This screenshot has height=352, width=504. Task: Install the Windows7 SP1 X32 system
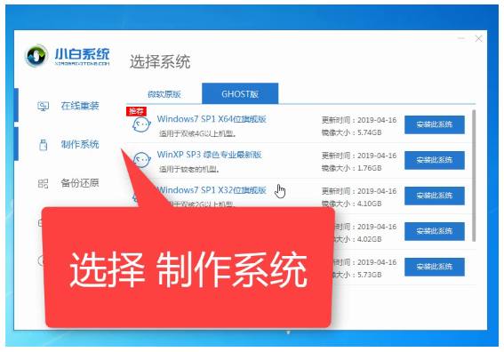tap(435, 196)
